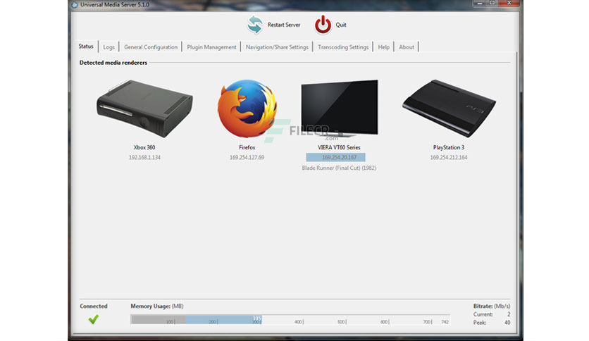589x341 pixels.
Task: Open the Help tab
Action: tap(383, 47)
